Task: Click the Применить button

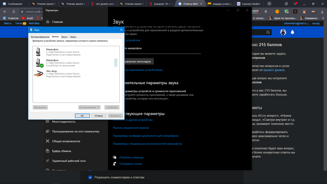Action: point(115,116)
